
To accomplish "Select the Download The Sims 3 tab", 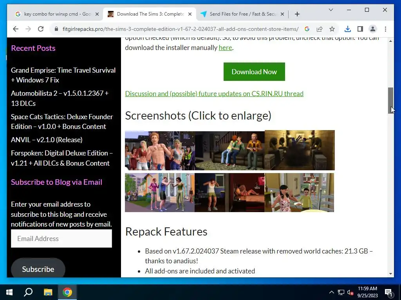I will [x=150, y=14].
